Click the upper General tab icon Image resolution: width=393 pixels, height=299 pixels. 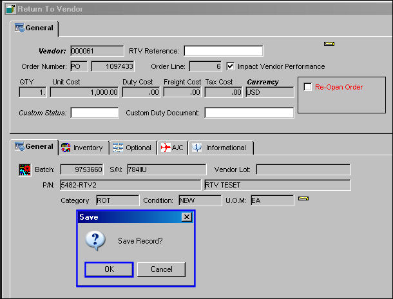point(19,28)
